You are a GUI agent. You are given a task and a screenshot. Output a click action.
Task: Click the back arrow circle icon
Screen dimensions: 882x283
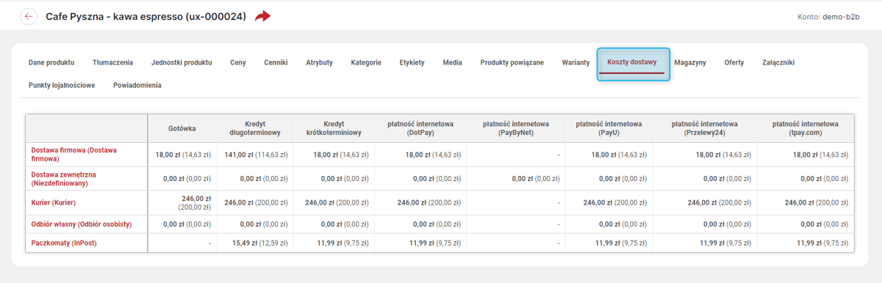[29, 16]
